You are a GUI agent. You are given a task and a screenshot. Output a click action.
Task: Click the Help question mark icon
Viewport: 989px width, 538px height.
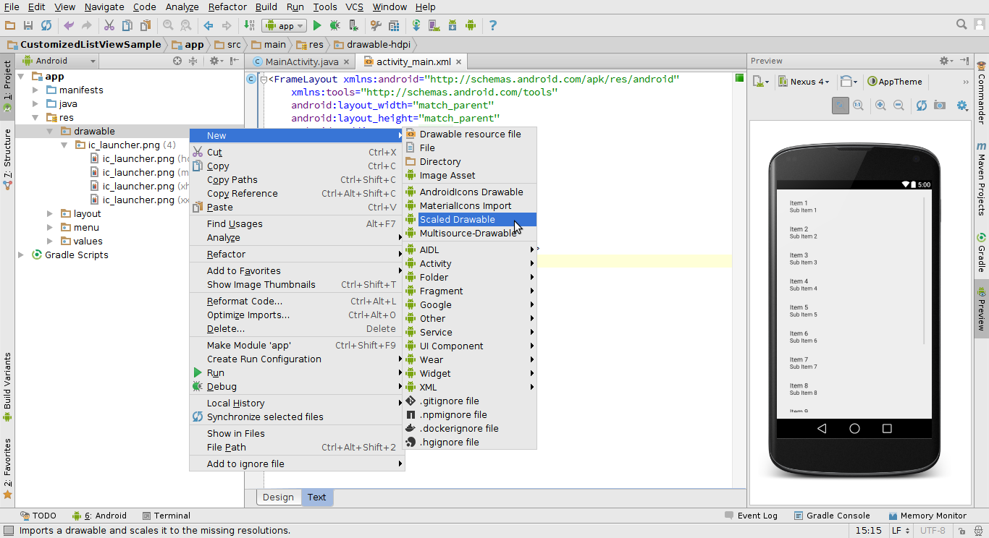[493, 25]
